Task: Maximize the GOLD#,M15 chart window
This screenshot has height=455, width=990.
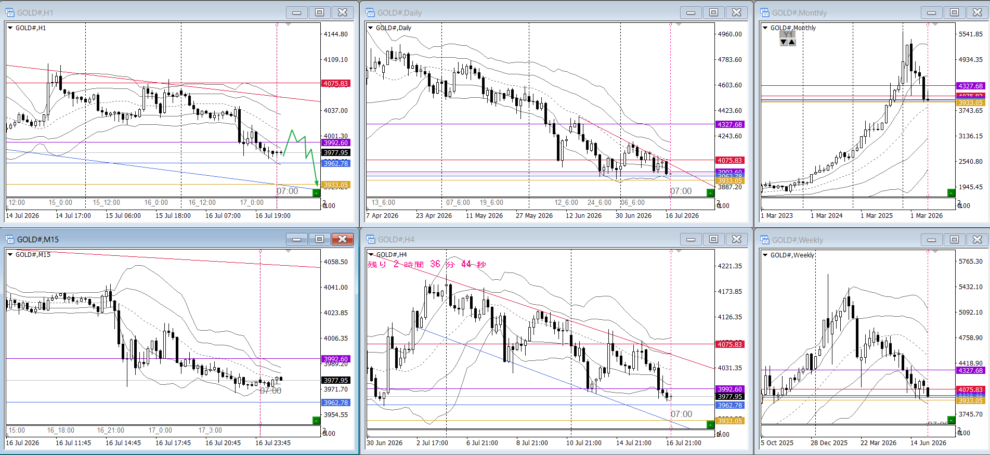Action: click(320, 239)
